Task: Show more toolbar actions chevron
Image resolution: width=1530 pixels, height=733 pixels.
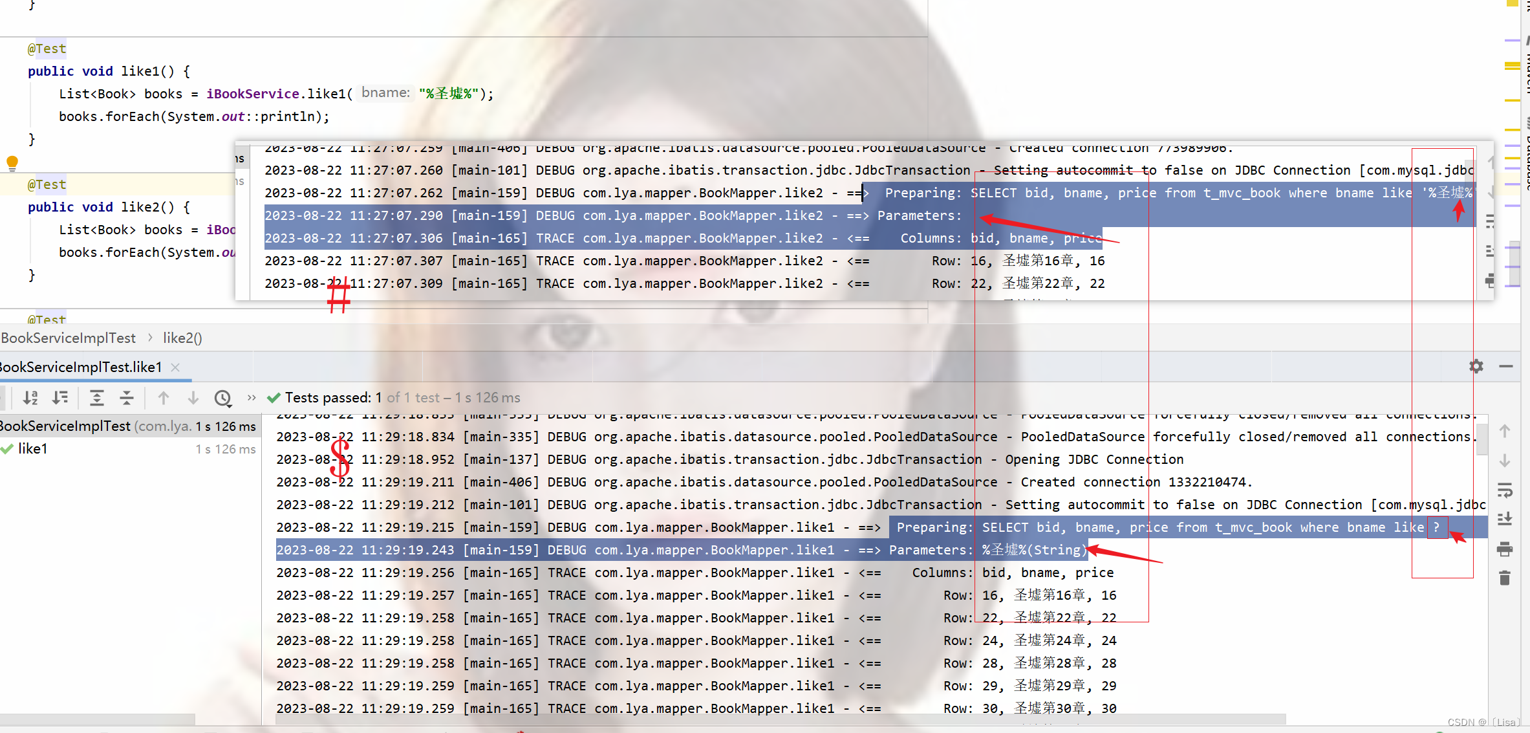Action: coord(252,398)
